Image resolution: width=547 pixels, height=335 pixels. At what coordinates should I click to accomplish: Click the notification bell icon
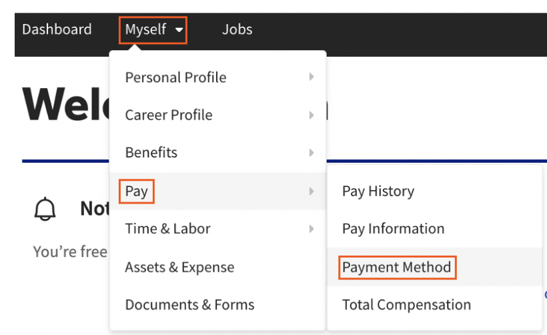click(x=45, y=209)
